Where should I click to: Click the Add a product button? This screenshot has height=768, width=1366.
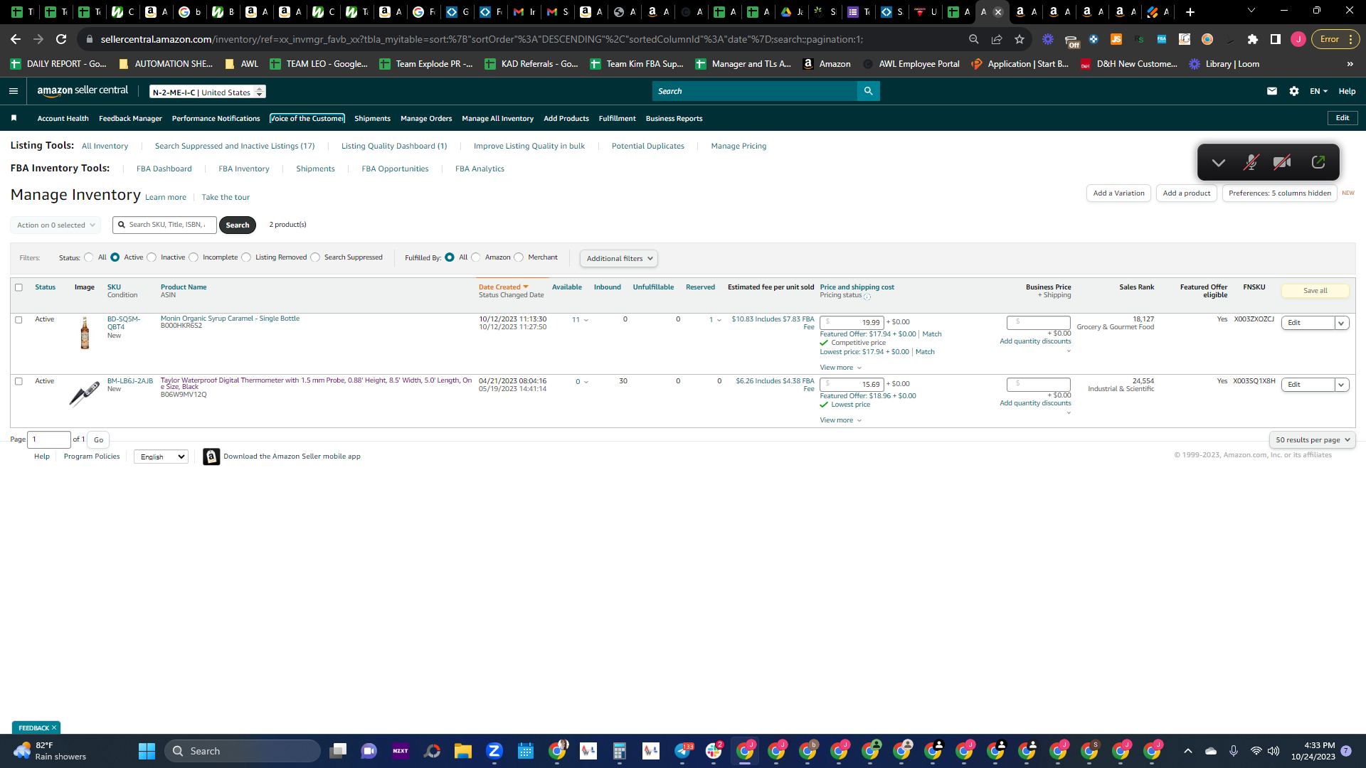[x=1186, y=193]
